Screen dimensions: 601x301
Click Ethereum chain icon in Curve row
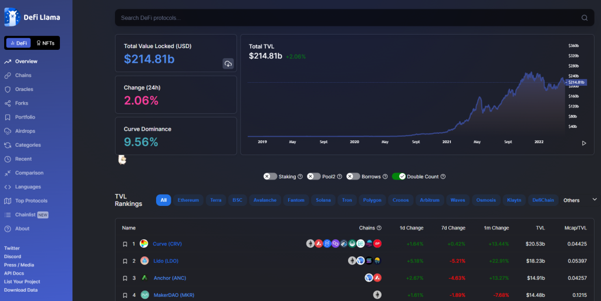click(310, 243)
